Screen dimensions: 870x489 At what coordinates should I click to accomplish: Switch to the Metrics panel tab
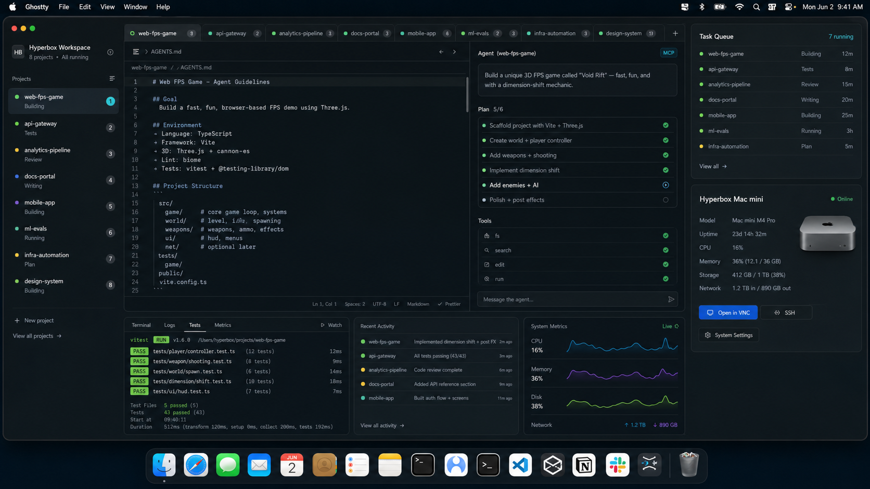click(x=223, y=325)
